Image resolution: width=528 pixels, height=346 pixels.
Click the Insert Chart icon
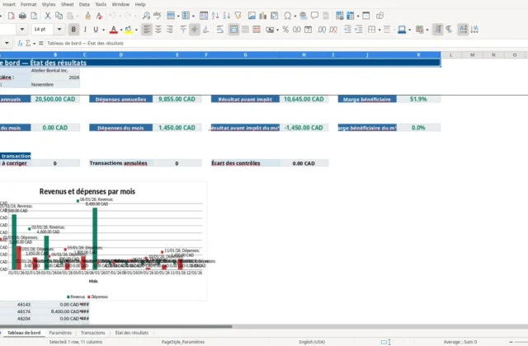tap(263, 16)
